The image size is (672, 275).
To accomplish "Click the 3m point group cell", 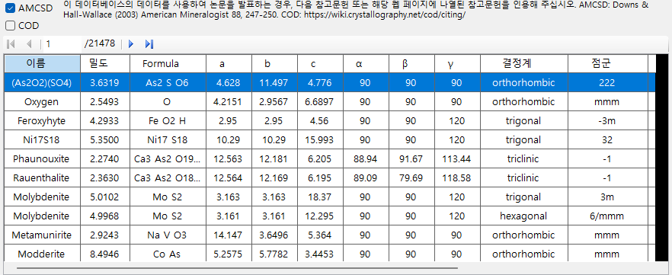I will tap(608, 197).
